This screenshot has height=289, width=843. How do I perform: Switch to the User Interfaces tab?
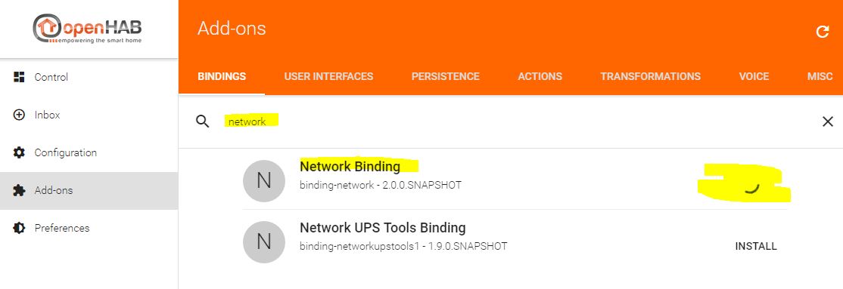pyautogui.click(x=328, y=77)
